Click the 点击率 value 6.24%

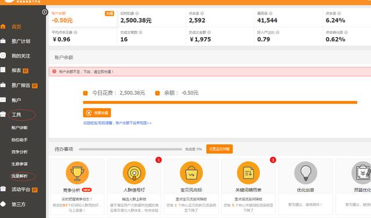(x=335, y=20)
